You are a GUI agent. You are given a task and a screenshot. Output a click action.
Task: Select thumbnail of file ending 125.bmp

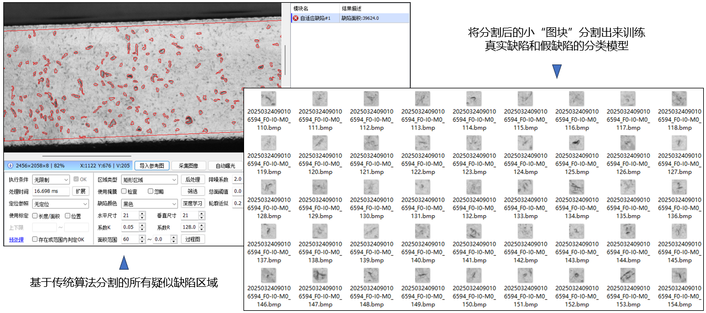tap(576, 143)
